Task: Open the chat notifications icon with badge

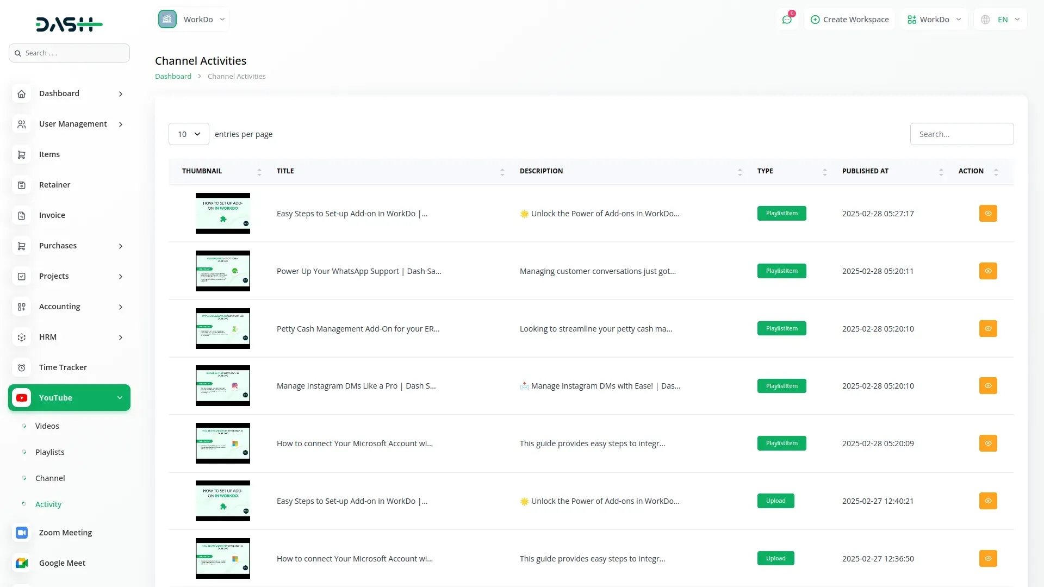Action: 787,19
